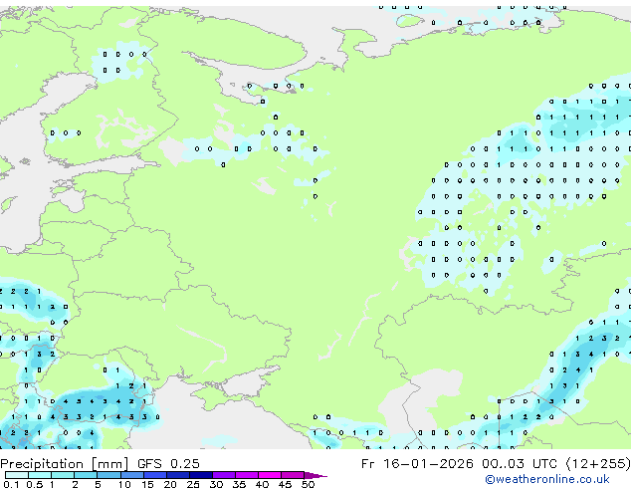Pick the 30–35 mm purple legend swatch
Screen dimensions: 631x488
click(224, 475)
